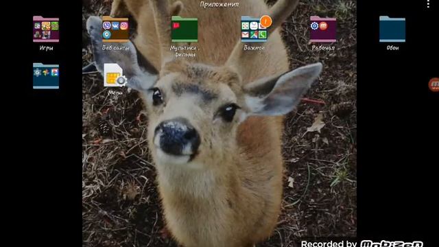Open the Обои folder

click(392, 29)
